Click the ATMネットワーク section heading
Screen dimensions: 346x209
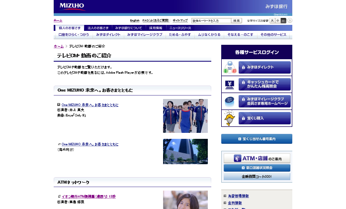[x=73, y=182]
